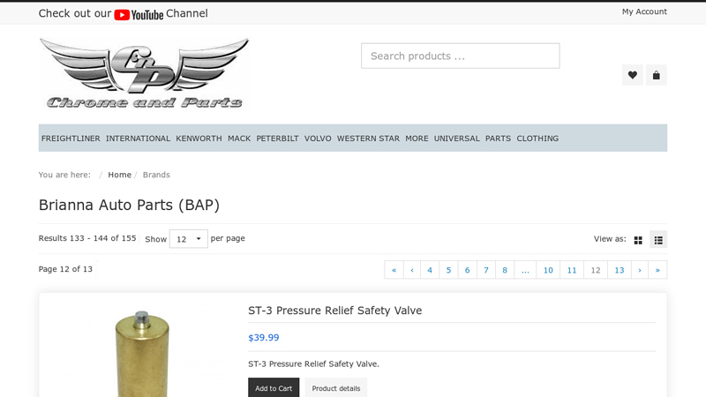This screenshot has height=397, width=706.
Task: Open the Universal menu
Action: (x=456, y=139)
